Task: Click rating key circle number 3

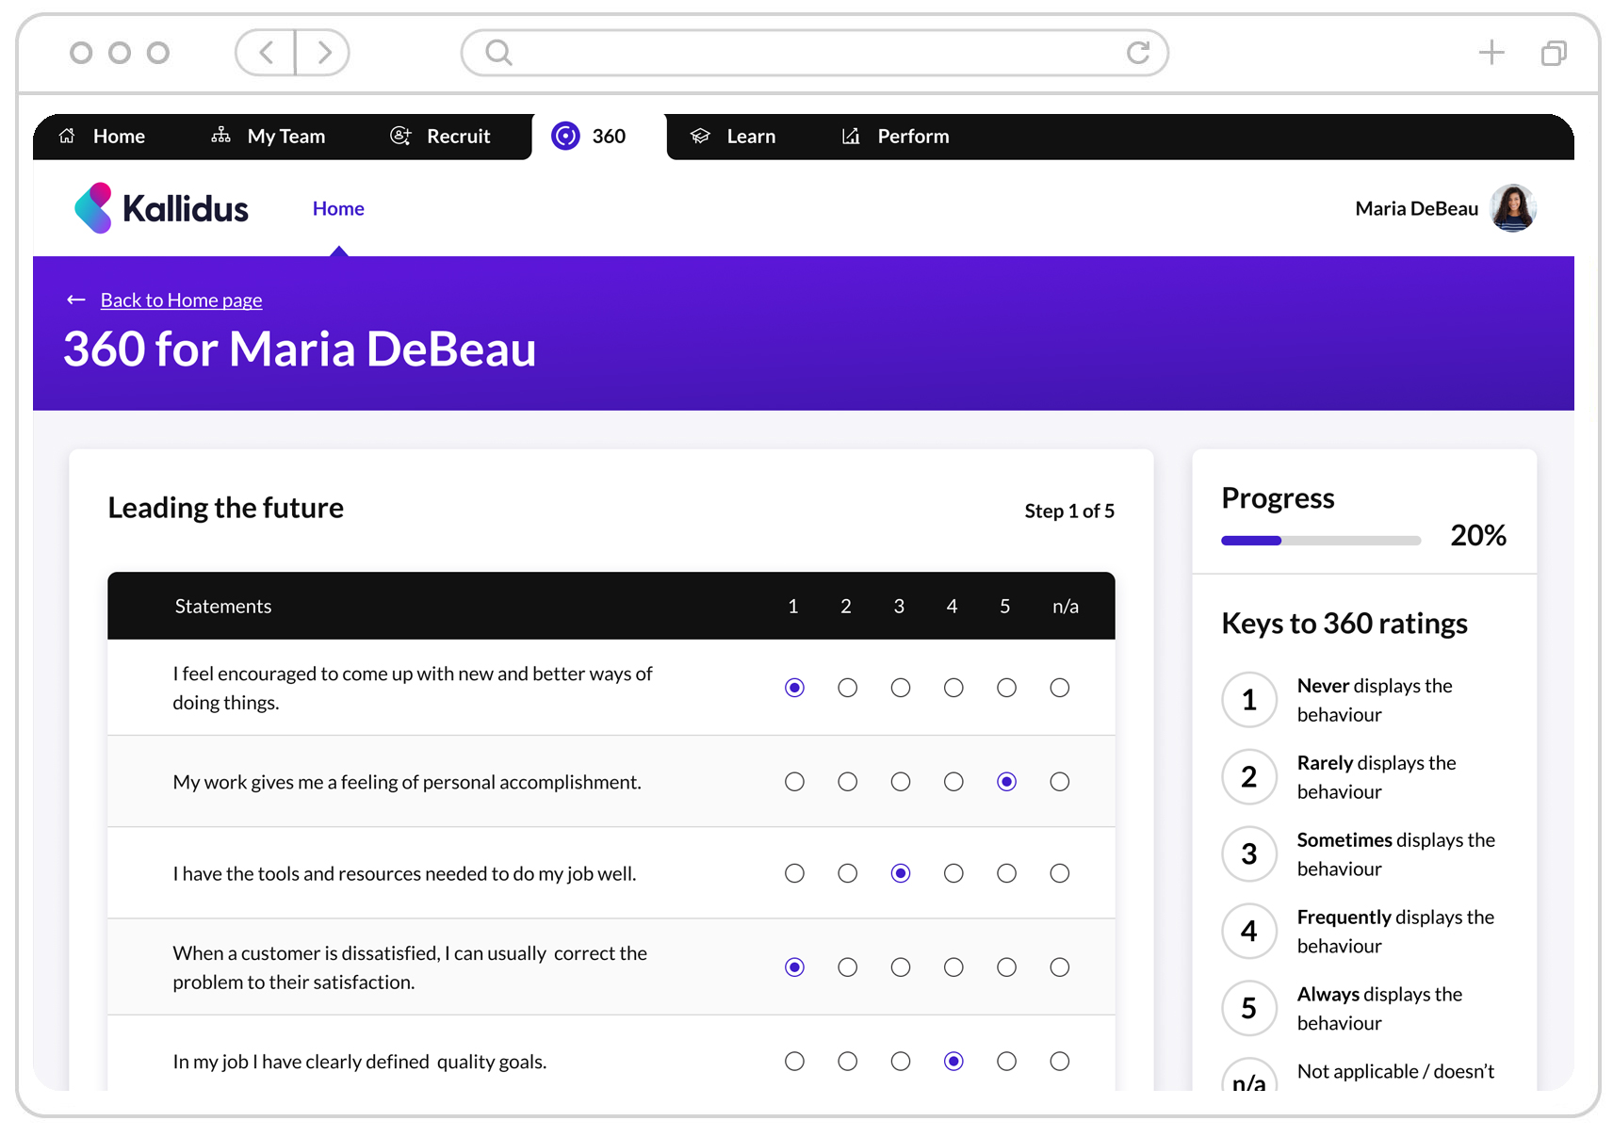Action: pos(1249,854)
